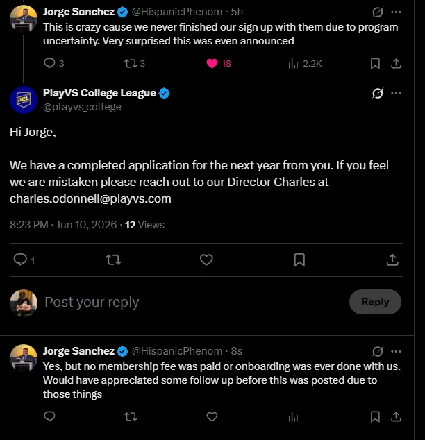
Task: Share Jorge's top post via upload icon
Action: click(x=396, y=63)
